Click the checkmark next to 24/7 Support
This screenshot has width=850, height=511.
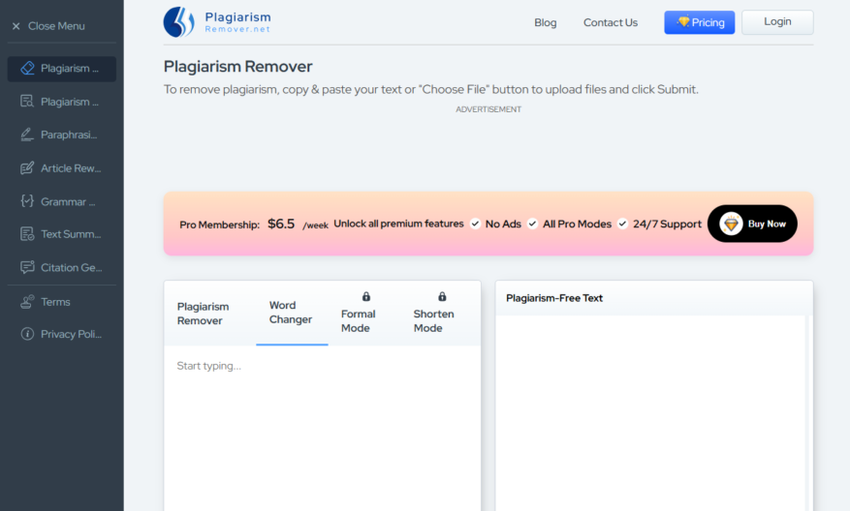(623, 224)
